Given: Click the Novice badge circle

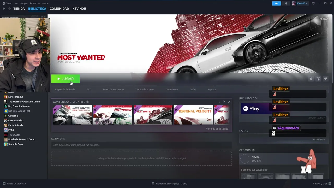Looking at the screenshot, I should tap(245, 159).
